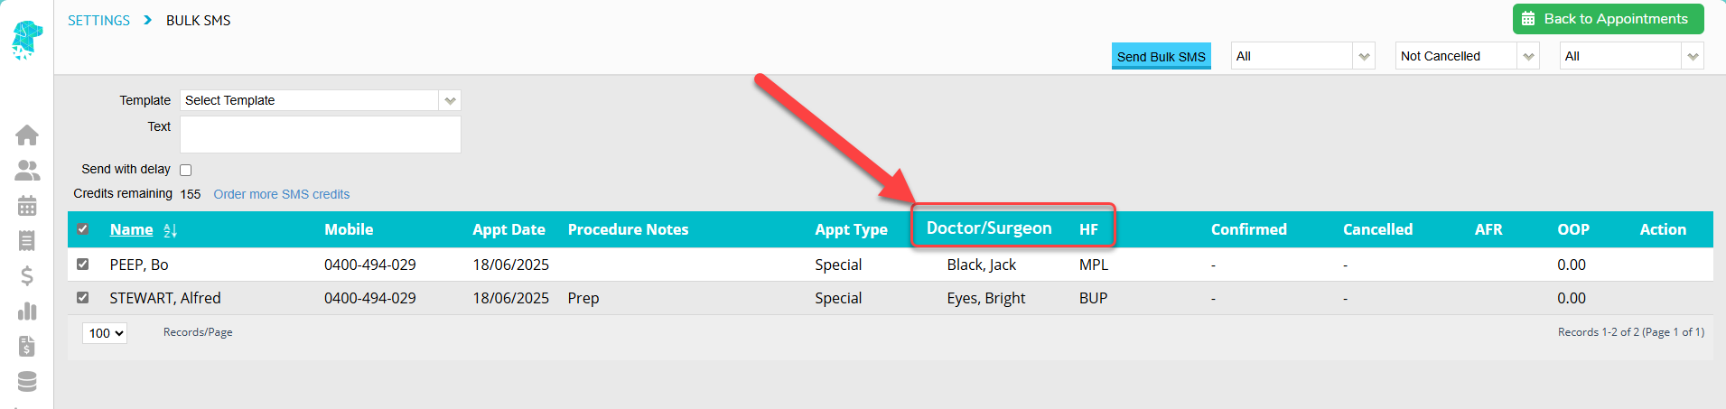Viewport: 1726px width, 409px height.
Task: Open the receipt document icon in sidebar
Action: tap(27, 240)
